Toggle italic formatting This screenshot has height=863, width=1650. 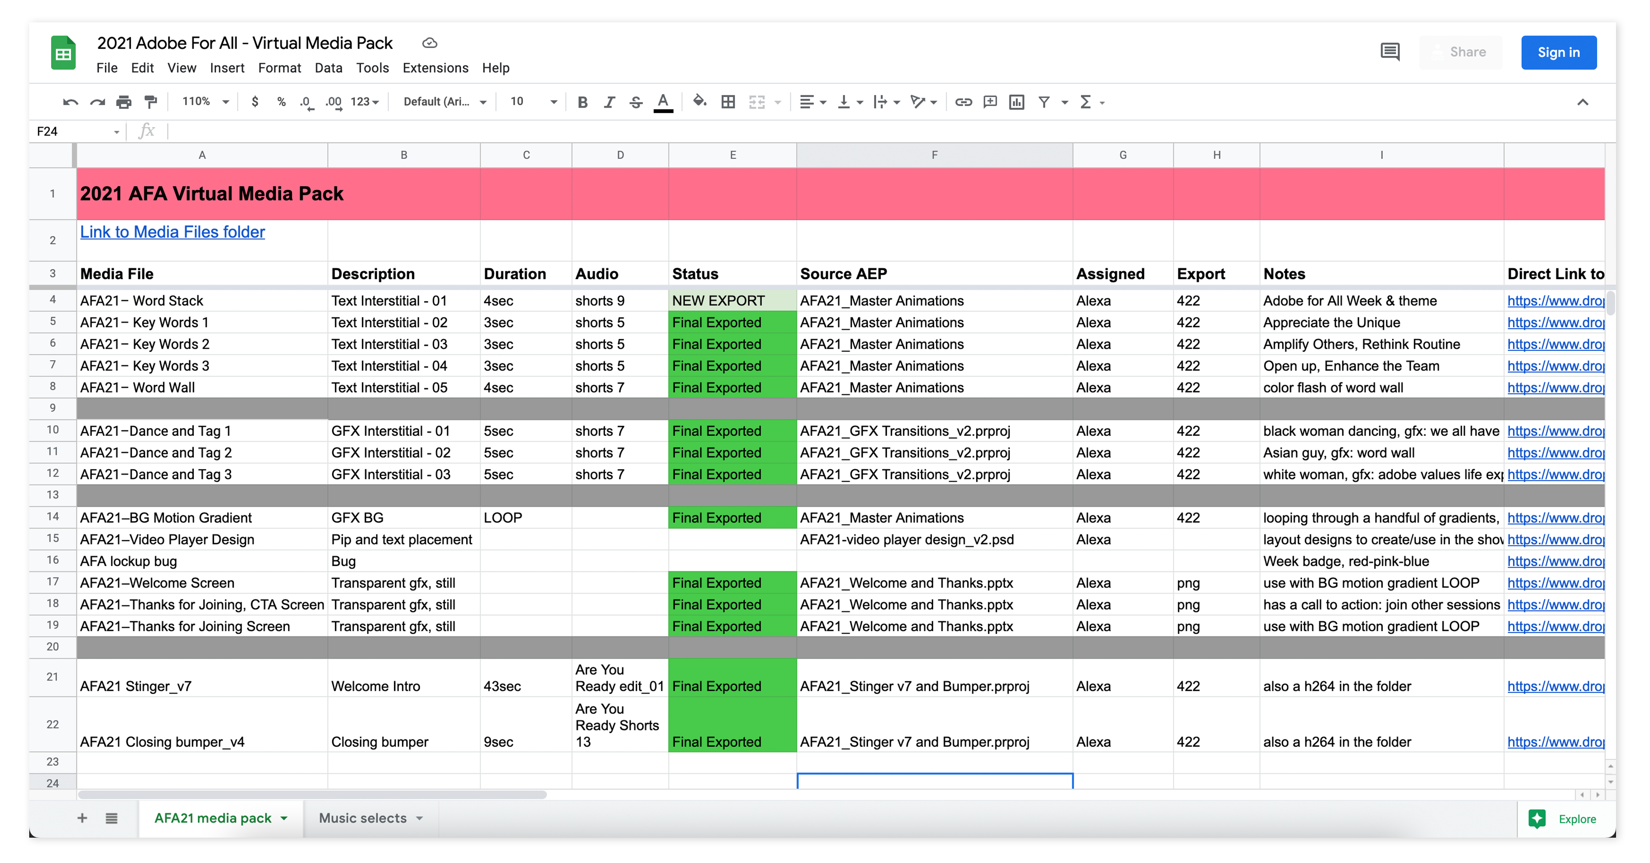coord(609,102)
